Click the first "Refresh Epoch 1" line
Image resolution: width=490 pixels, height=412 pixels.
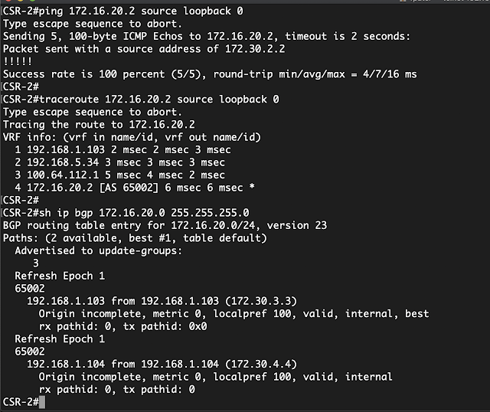(x=60, y=276)
